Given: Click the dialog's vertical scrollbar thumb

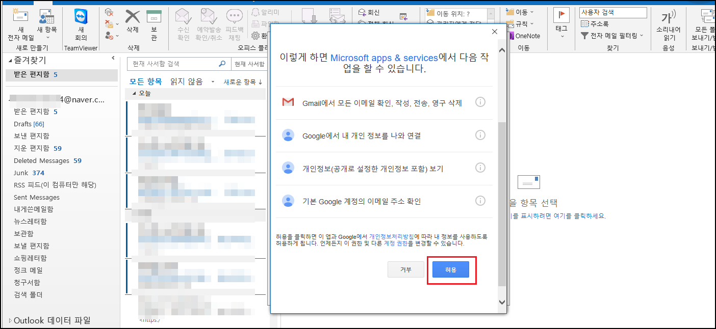Looking at the screenshot, I should (502, 204).
